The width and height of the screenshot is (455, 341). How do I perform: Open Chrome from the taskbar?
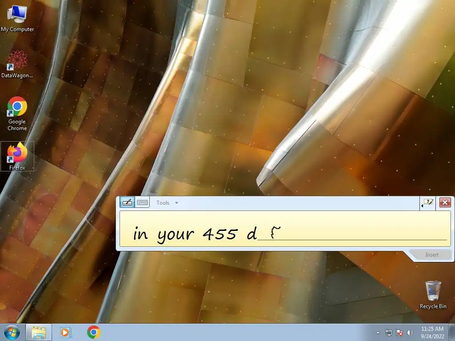(93, 332)
